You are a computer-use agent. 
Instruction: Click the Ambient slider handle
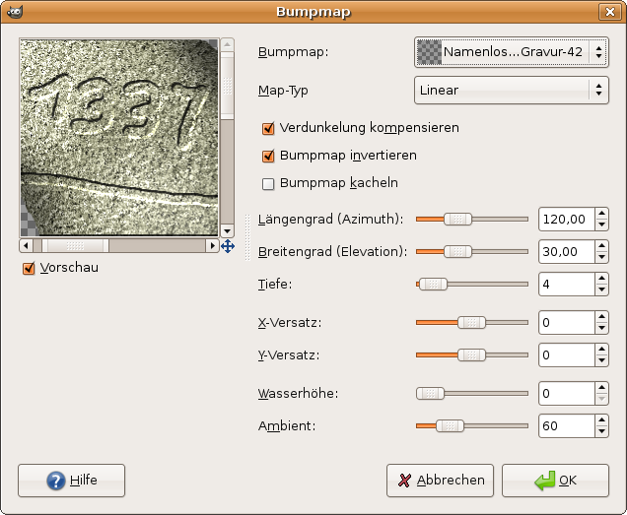(450, 426)
